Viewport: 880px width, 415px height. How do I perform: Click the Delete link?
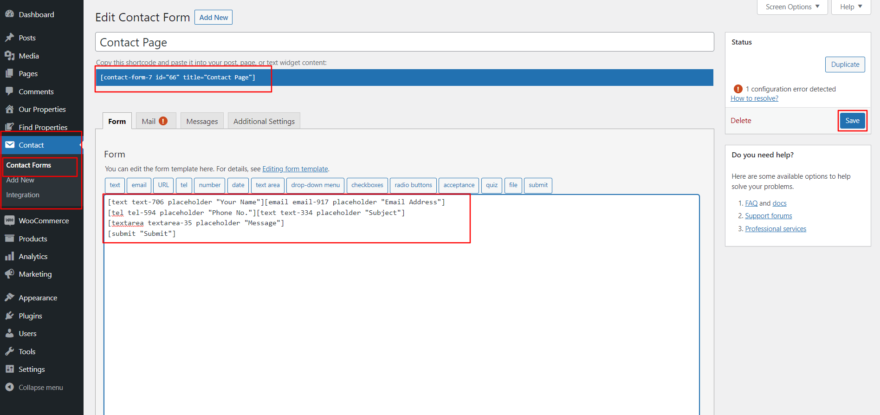tap(741, 121)
